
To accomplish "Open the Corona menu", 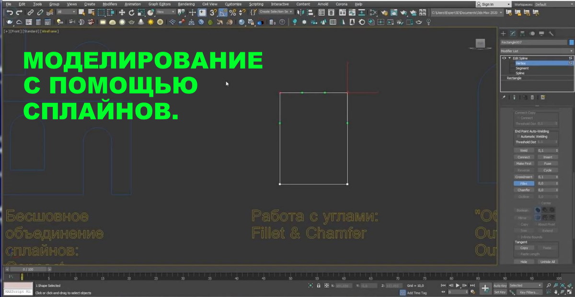I will click(341, 4).
